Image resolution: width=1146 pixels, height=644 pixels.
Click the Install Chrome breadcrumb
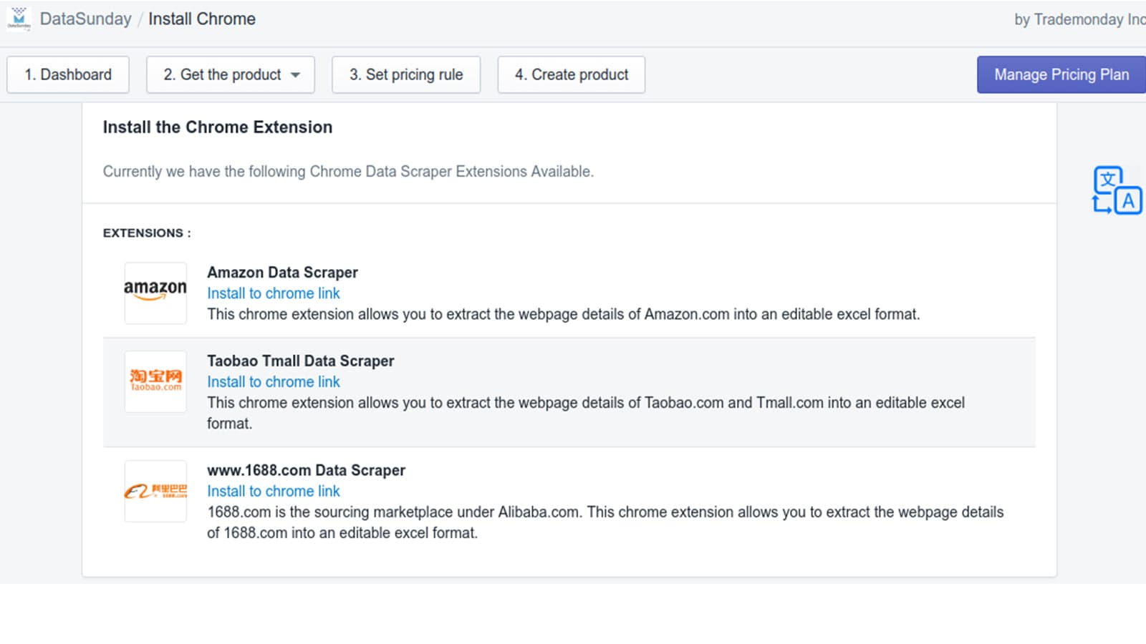point(201,19)
